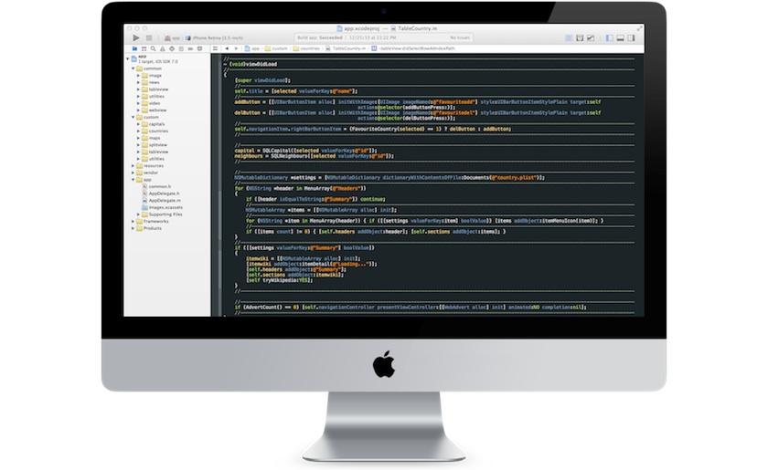Open the Breakpoint navigator icon
768x470 pixels.
coord(188,48)
